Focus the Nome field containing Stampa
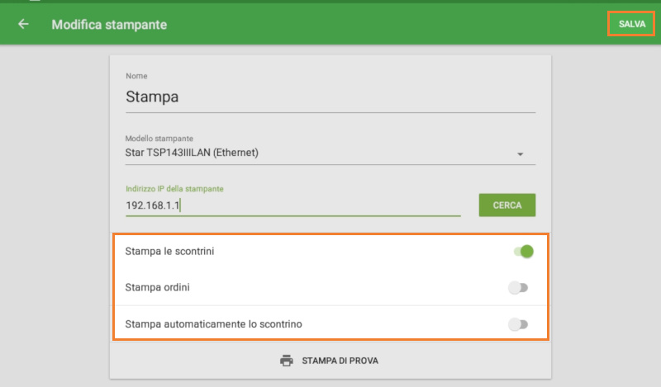Screen dimensions: 661x387 (329, 97)
